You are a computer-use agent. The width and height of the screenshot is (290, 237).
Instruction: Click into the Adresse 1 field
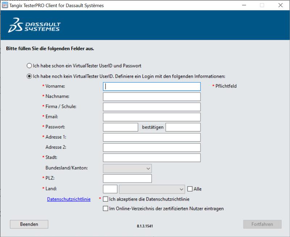coord(152,138)
